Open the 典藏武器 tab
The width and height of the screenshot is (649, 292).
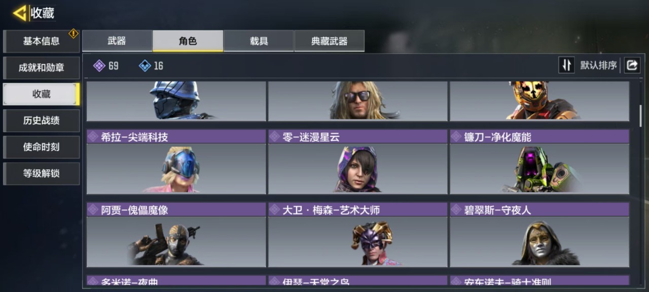(x=329, y=41)
